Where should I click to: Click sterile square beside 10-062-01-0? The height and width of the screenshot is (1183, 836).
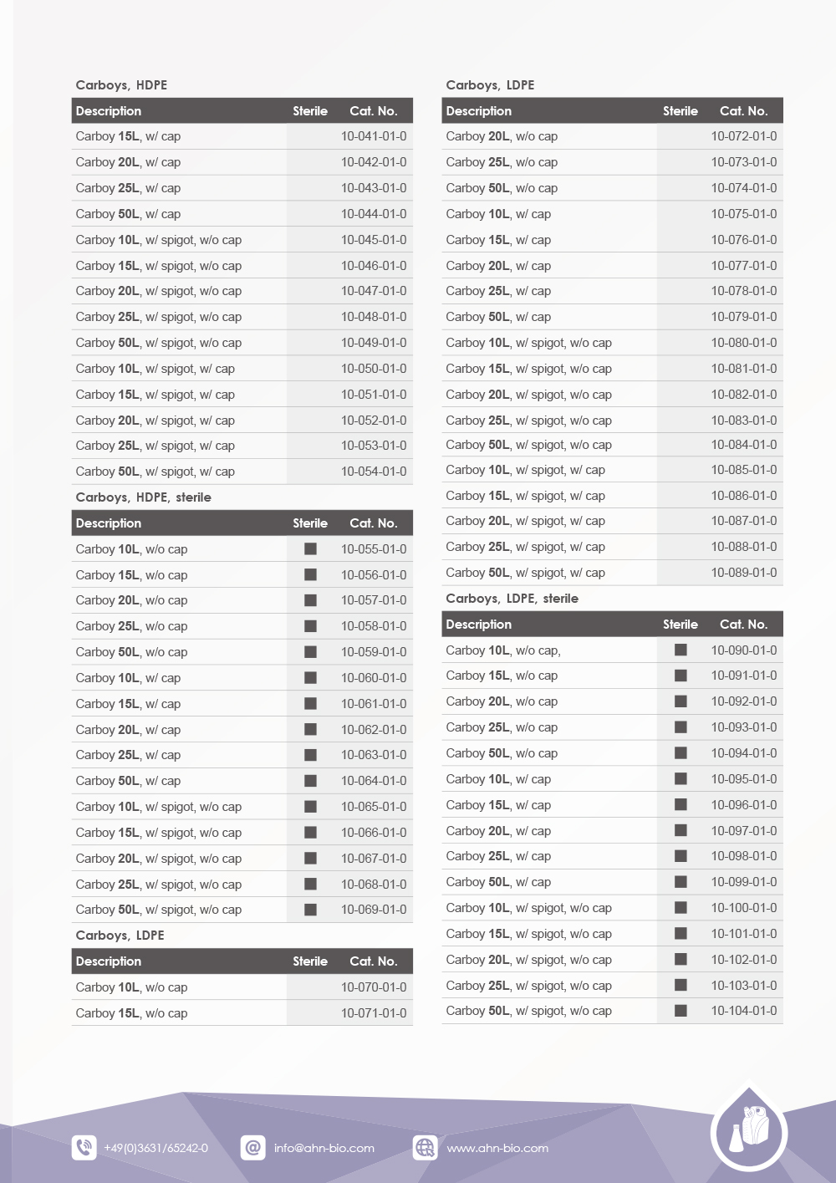coord(310,729)
